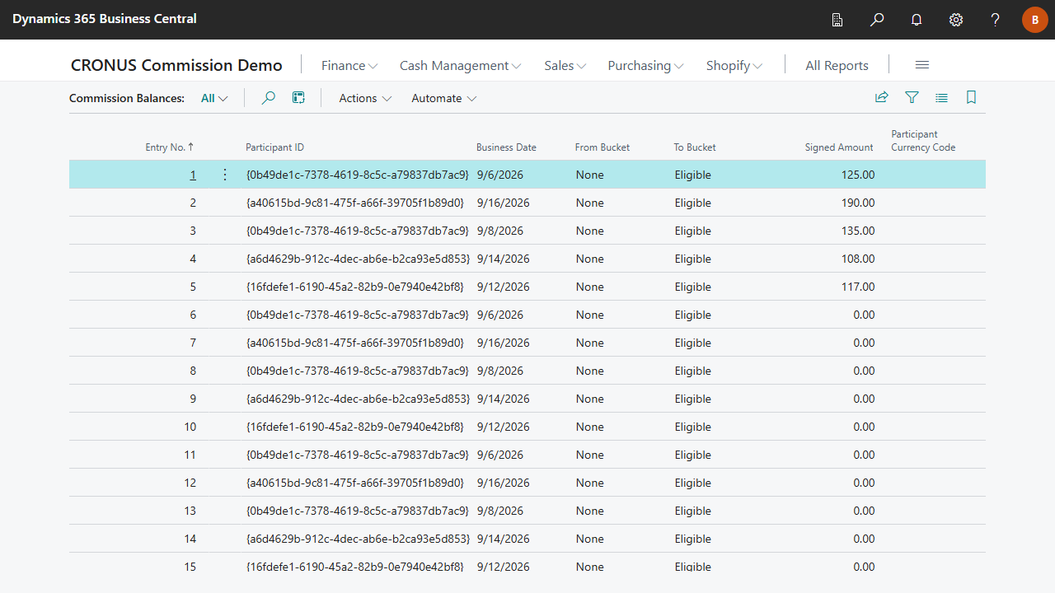Click the To Bucket column header

click(x=695, y=147)
